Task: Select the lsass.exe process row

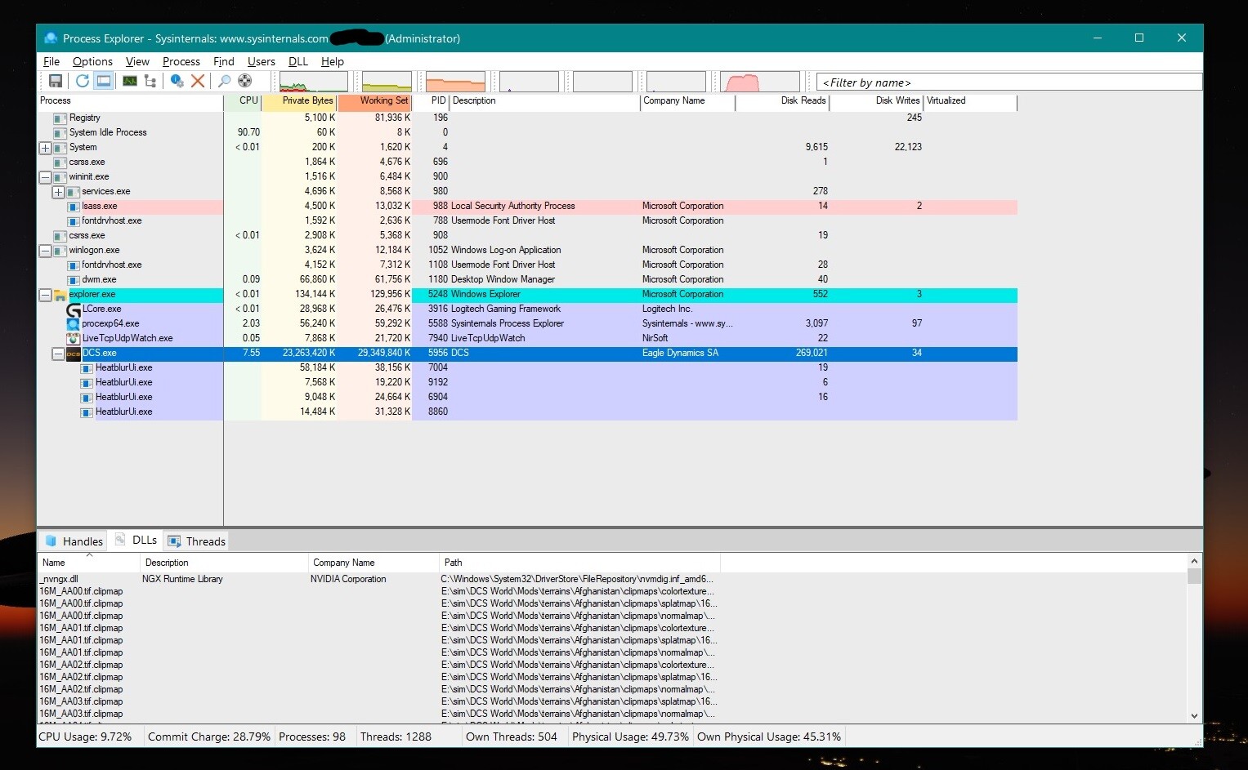Action: point(527,207)
